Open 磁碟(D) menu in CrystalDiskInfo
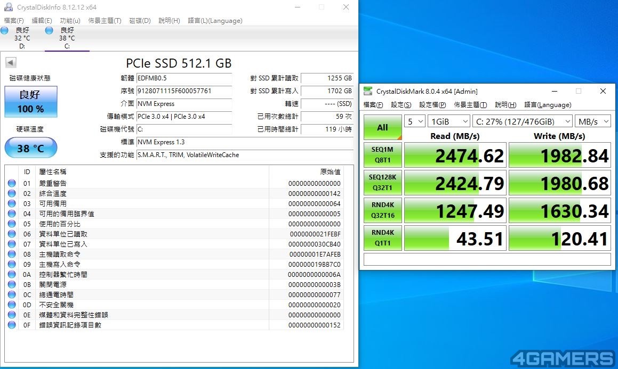The height and width of the screenshot is (369, 618). pyautogui.click(x=140, y=20)
